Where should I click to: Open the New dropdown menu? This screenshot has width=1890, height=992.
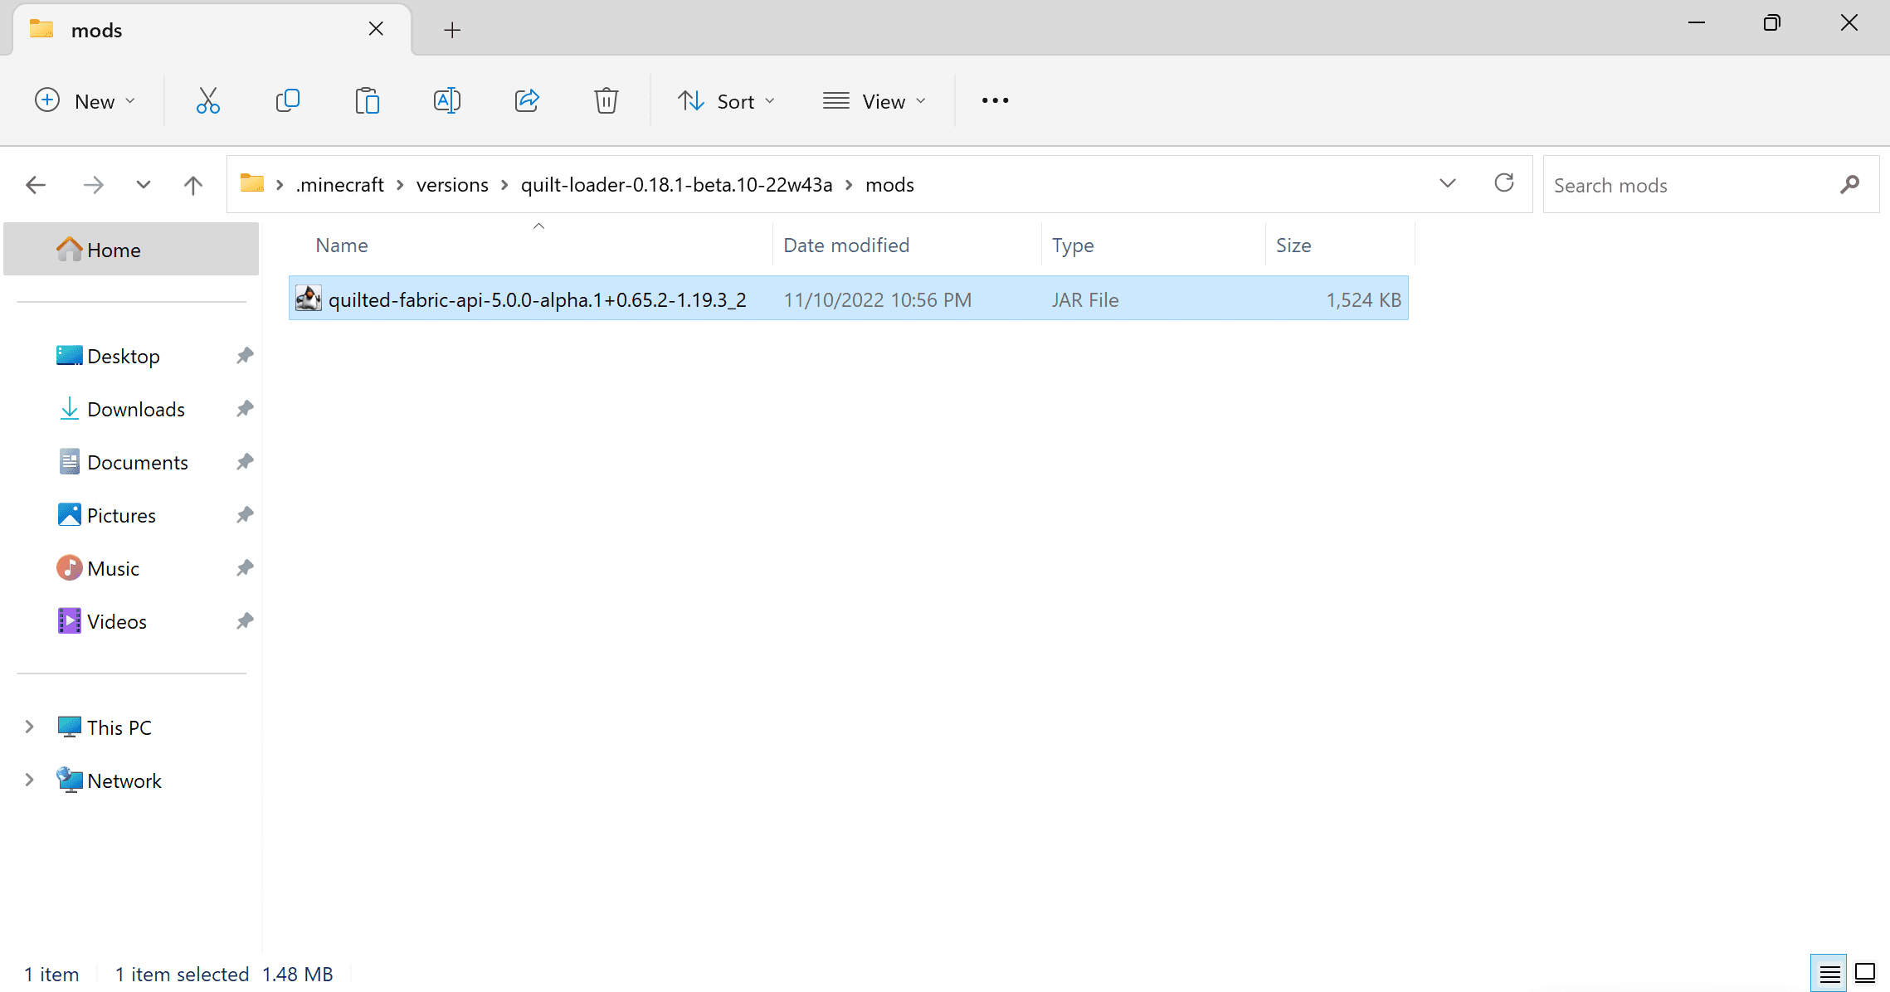pos(85,101)
